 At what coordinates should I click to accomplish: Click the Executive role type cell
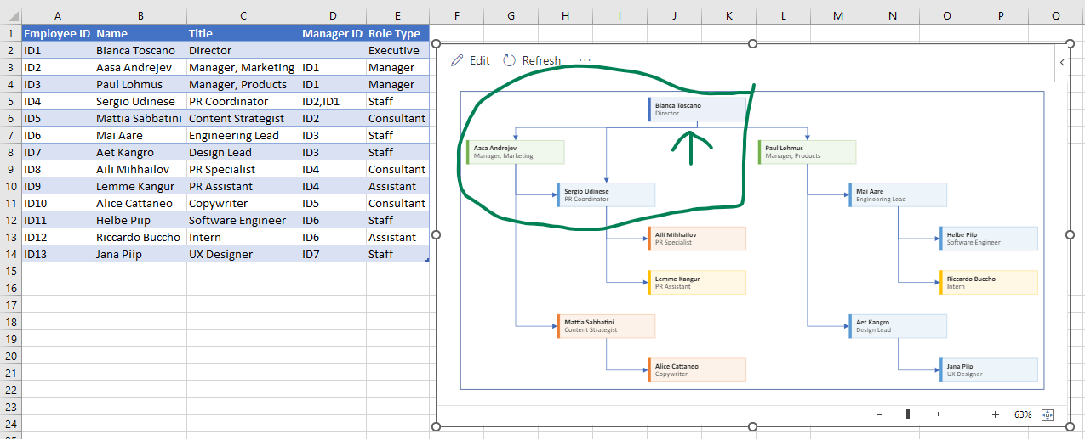tap(397, 50)
